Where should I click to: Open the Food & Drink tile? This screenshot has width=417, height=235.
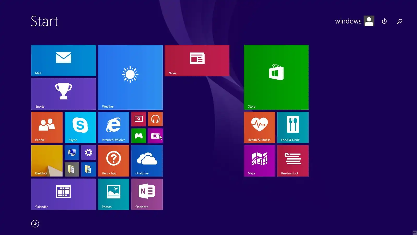(x=293, y=127)
